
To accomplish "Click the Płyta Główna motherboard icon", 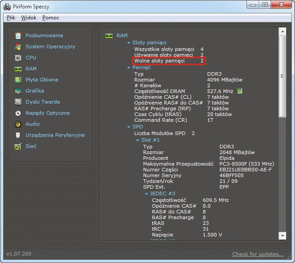I will [x=18, y=80].
